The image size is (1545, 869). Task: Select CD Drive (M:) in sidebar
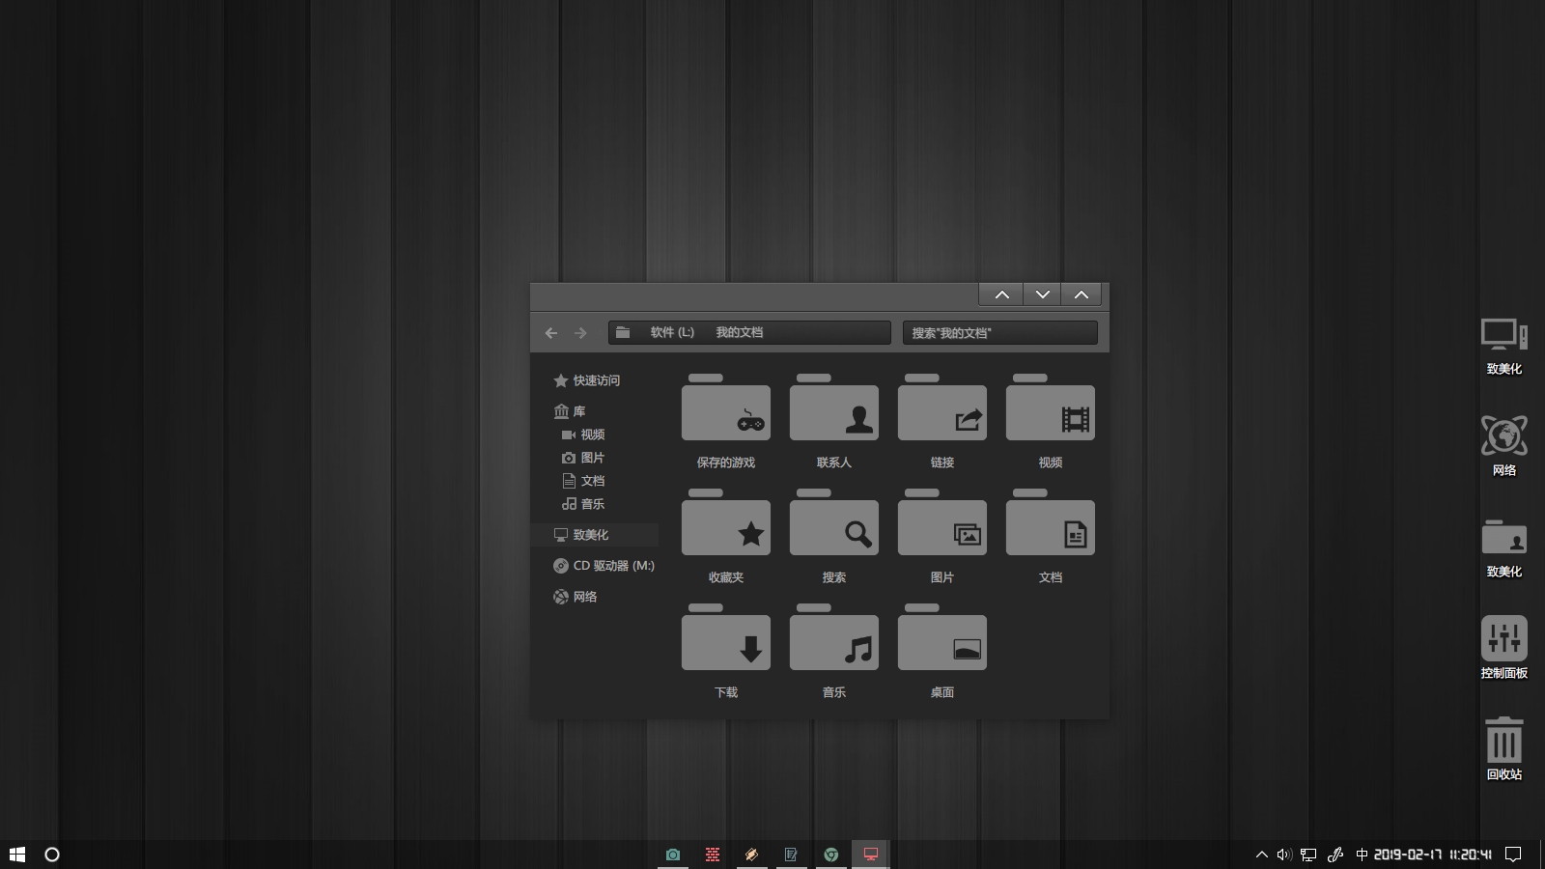[x=612, y=566]
